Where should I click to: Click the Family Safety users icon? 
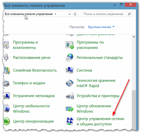[7, 70]
